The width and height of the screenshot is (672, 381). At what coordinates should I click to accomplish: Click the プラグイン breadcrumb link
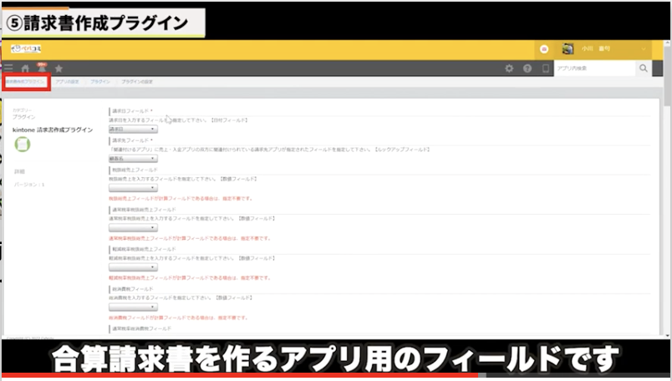point(100,82)
